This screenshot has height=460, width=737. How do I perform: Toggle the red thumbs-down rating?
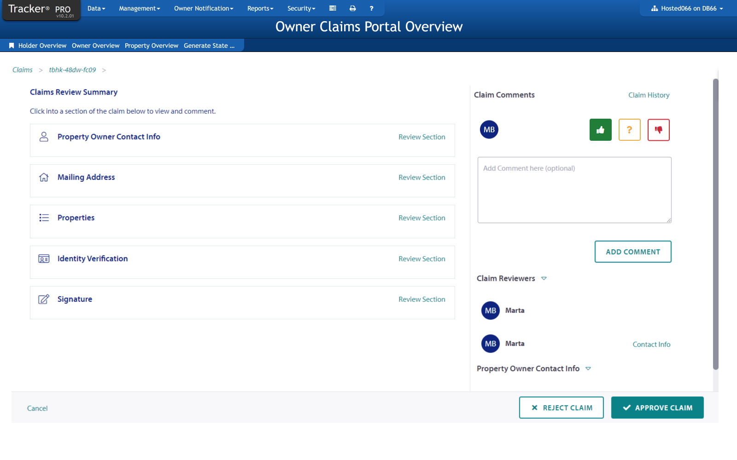[x=658, y=130]
